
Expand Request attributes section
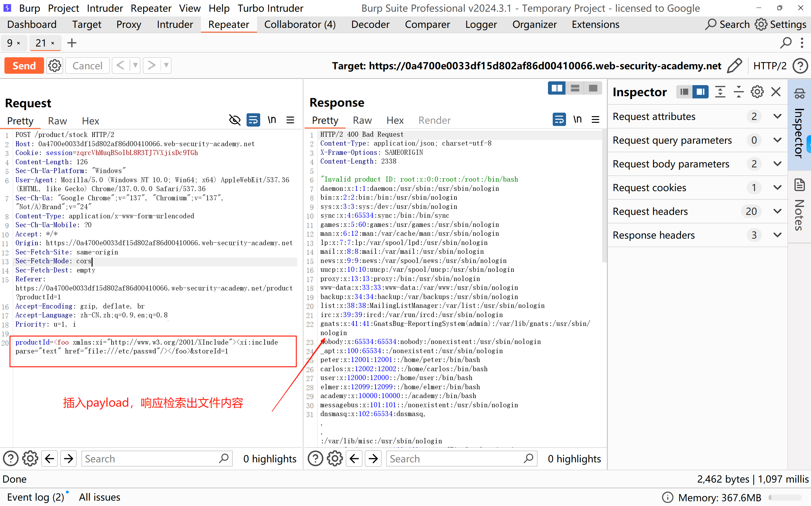click(777, 116)
